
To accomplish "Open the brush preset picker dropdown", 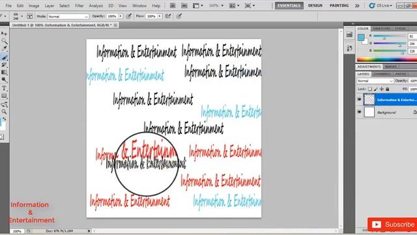I will [x=22, y=16].
